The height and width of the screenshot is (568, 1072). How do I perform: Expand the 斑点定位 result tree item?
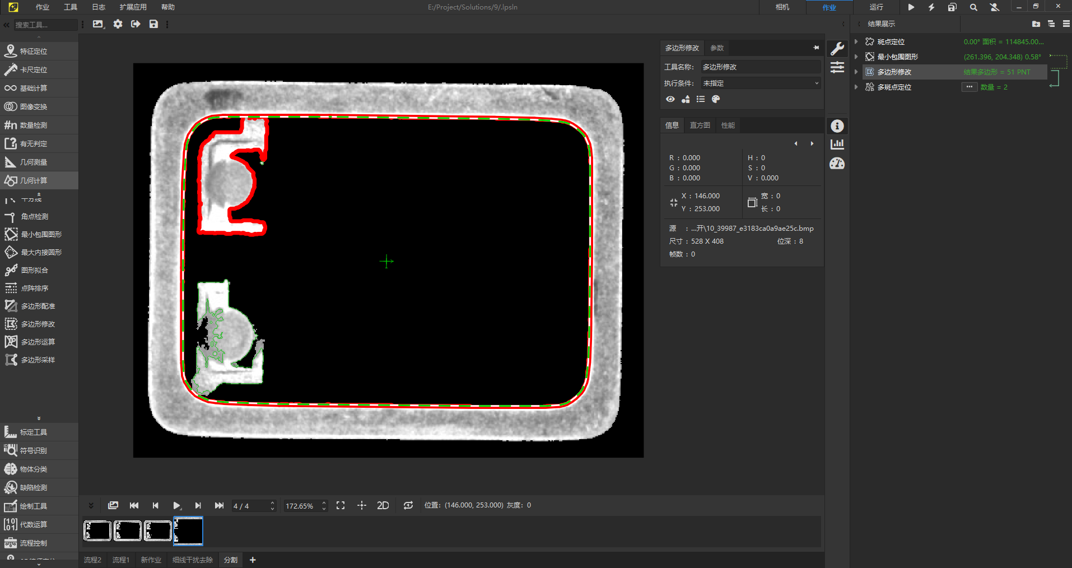tap(856, 42)
